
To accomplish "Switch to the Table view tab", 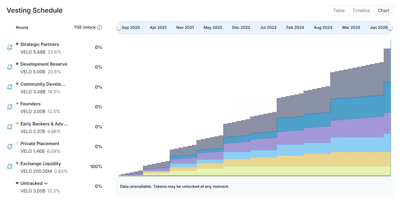I will tap(339, 11).
